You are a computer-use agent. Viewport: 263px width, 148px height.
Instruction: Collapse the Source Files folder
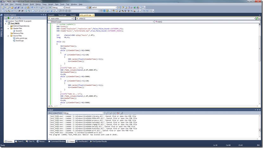coord(8,36)
